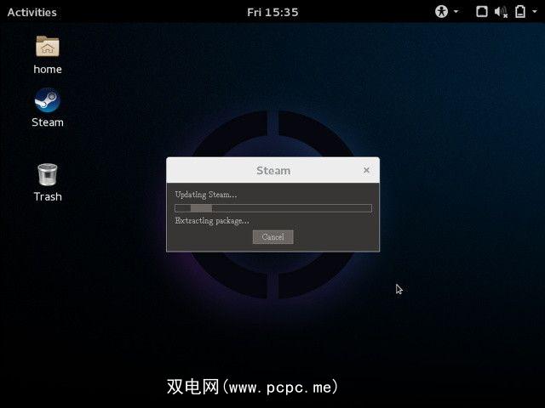Click the Steam dialog title
Viewport: 545px width, 408px height.
(x=273, y=171)
